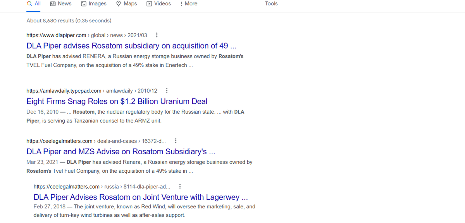Open three-dot menu for dlapiper.com result
Screen dimensions: 465x223
(x=156, y=35)
